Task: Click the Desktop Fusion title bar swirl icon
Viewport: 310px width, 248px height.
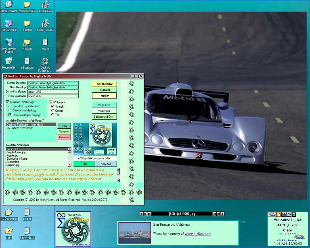Action: pos(5,76)
